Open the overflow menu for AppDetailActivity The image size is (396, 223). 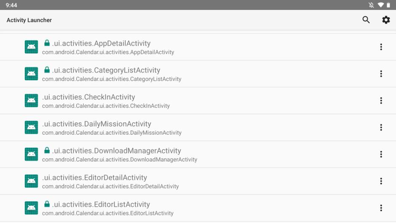pos(381,47)
